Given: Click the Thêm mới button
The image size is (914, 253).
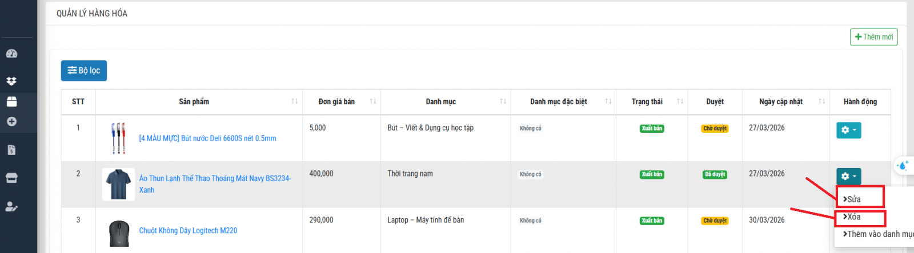Looking at the screenshot, I should point(873,37).
